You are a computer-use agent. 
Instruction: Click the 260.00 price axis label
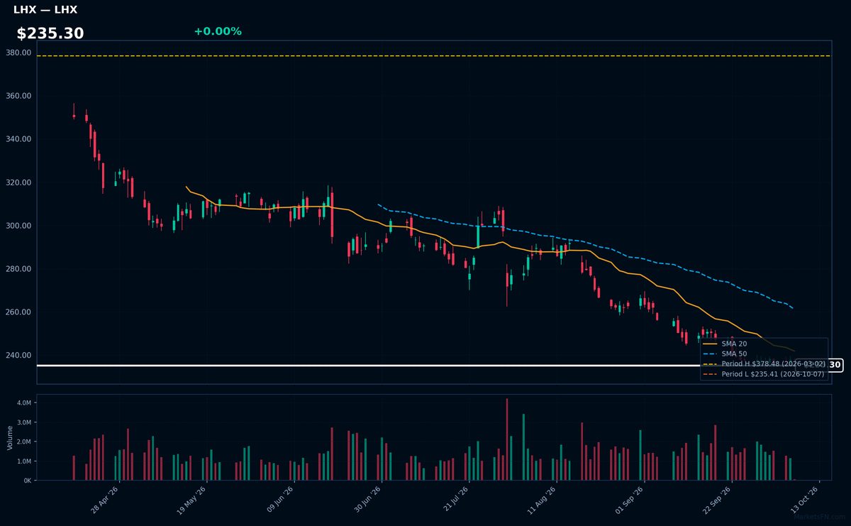pyautogui.click(x=18, y=312)
